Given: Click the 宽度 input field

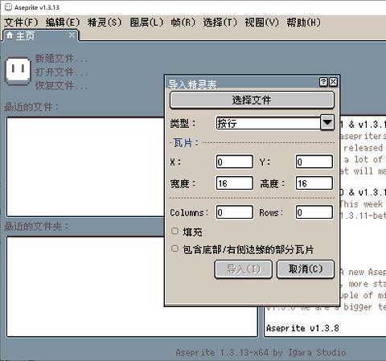Looking at the screenshot, I should [x=235, y=183].
